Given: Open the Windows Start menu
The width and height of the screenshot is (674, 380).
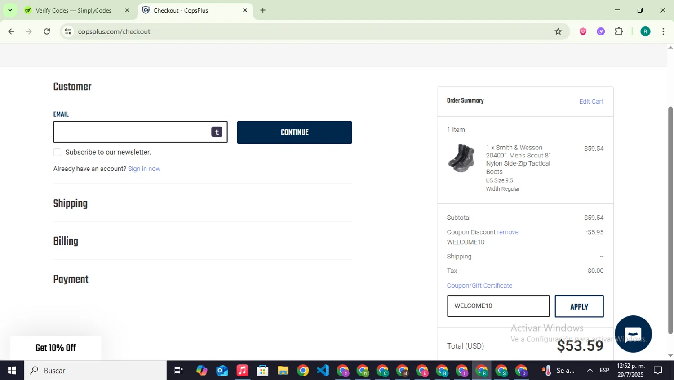Looking at the screenshot, I should [12, 371].
